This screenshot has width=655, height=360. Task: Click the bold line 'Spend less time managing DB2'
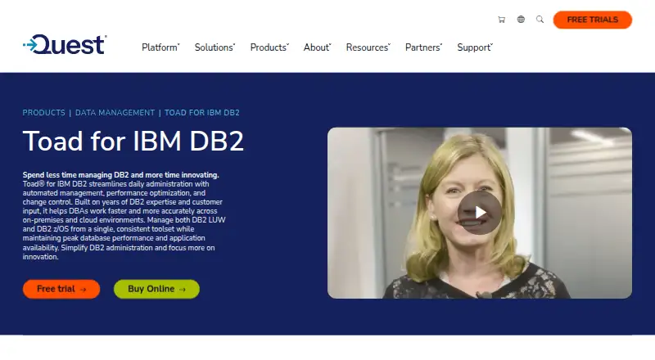click(120, 175)
